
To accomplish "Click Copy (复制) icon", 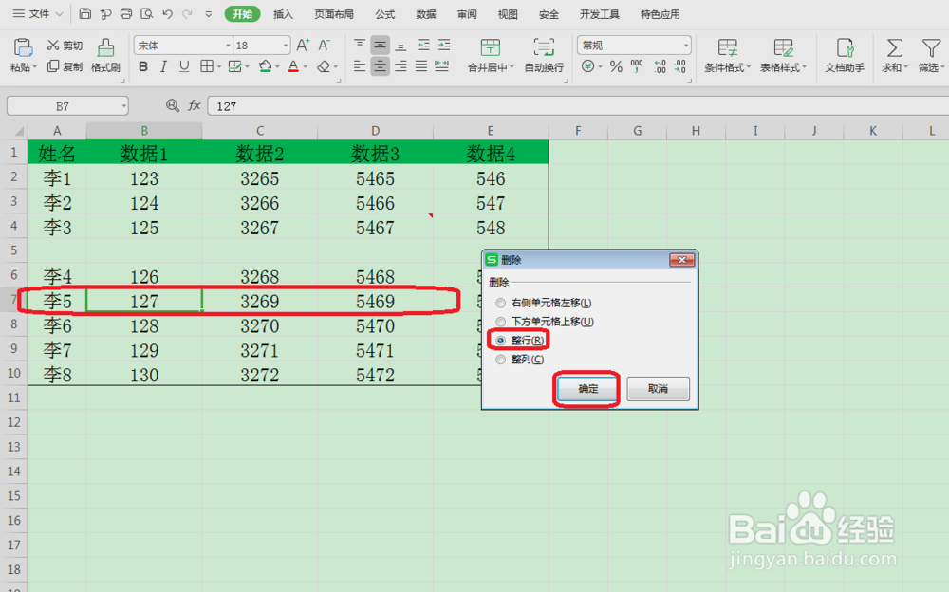I will (x=53, y=66).
